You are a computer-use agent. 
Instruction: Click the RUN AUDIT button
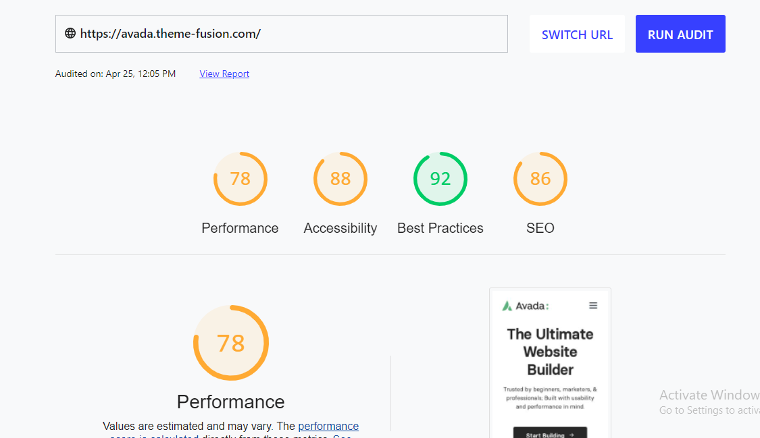coord(680,34)
